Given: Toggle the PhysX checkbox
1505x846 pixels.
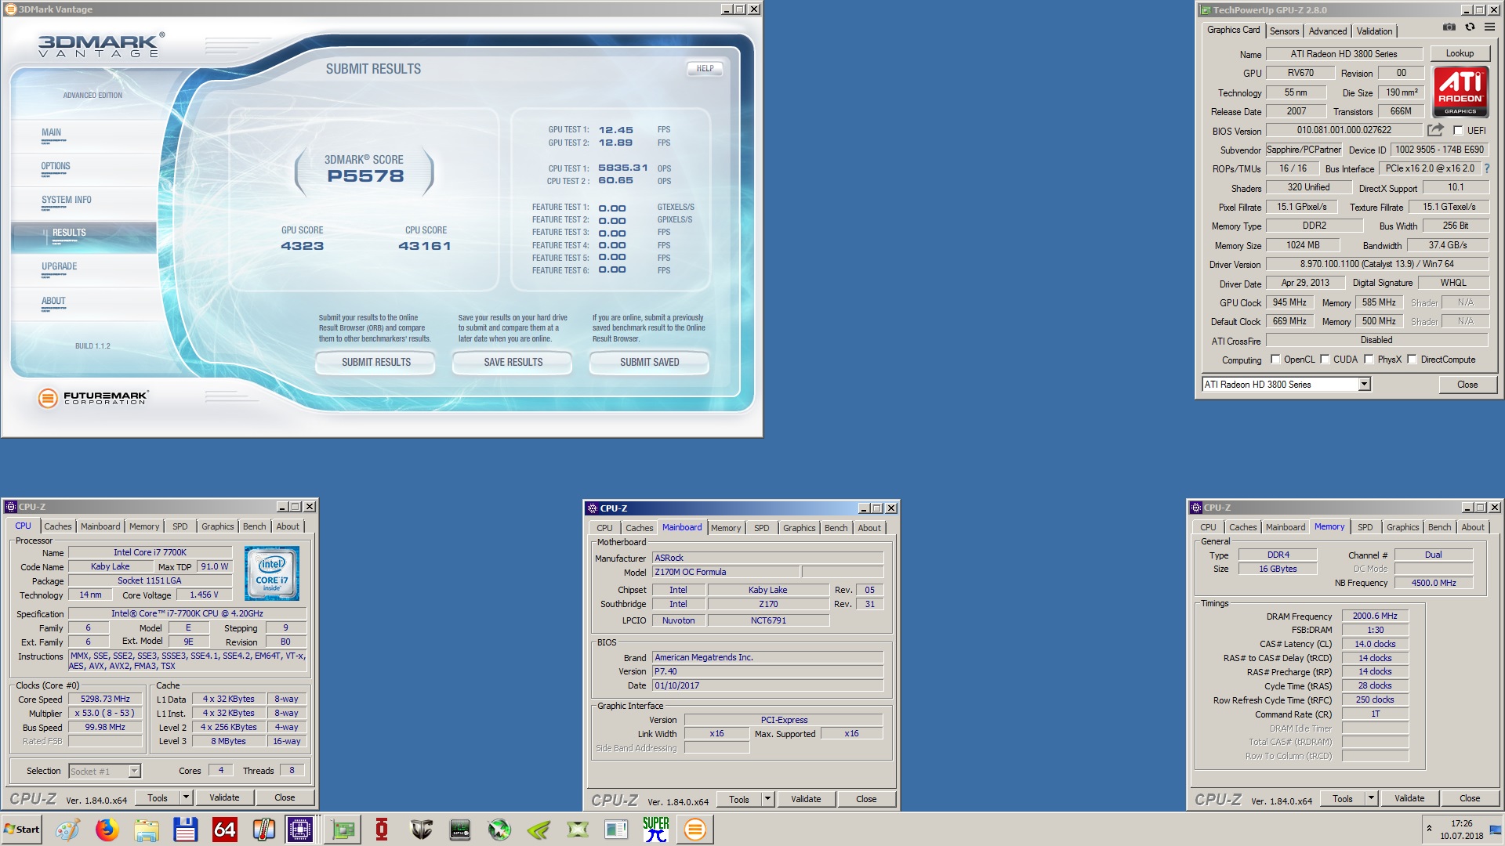Looking at the screenshot, I should tap(1369, 360).
